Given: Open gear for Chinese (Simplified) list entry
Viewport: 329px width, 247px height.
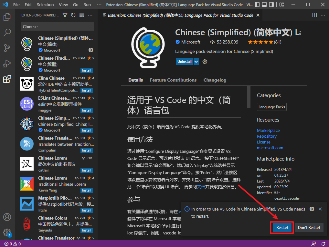Looking at the screenshot, I should pyautogui.click(x=90, y=50).
